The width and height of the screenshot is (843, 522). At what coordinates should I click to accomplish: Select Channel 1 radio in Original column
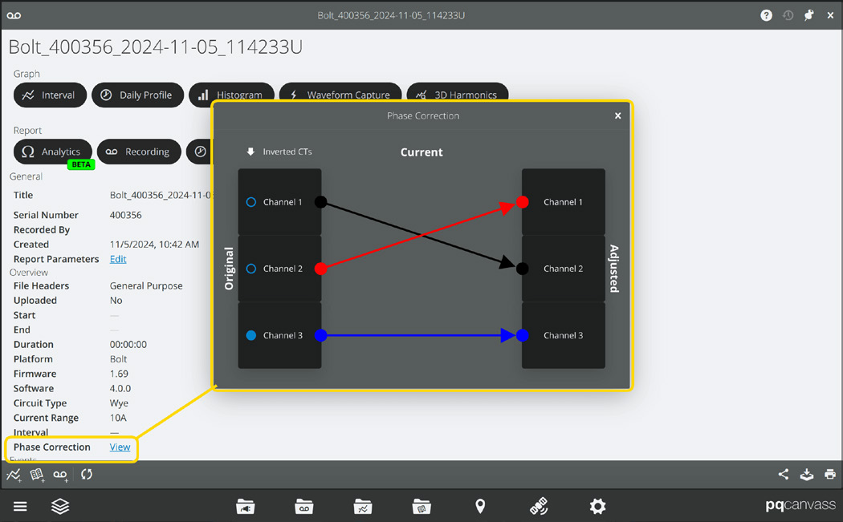(x=250, y=202)
